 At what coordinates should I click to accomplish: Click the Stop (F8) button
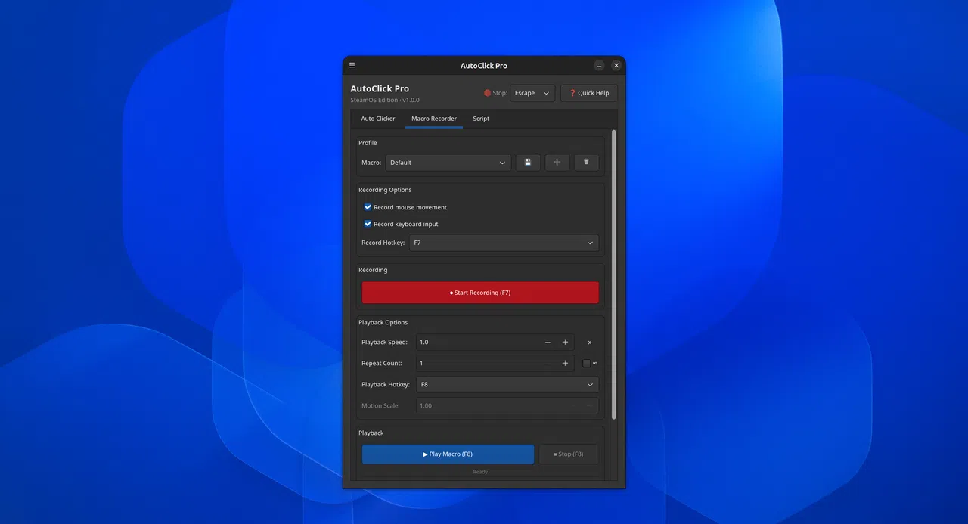(x=569, y=454)
